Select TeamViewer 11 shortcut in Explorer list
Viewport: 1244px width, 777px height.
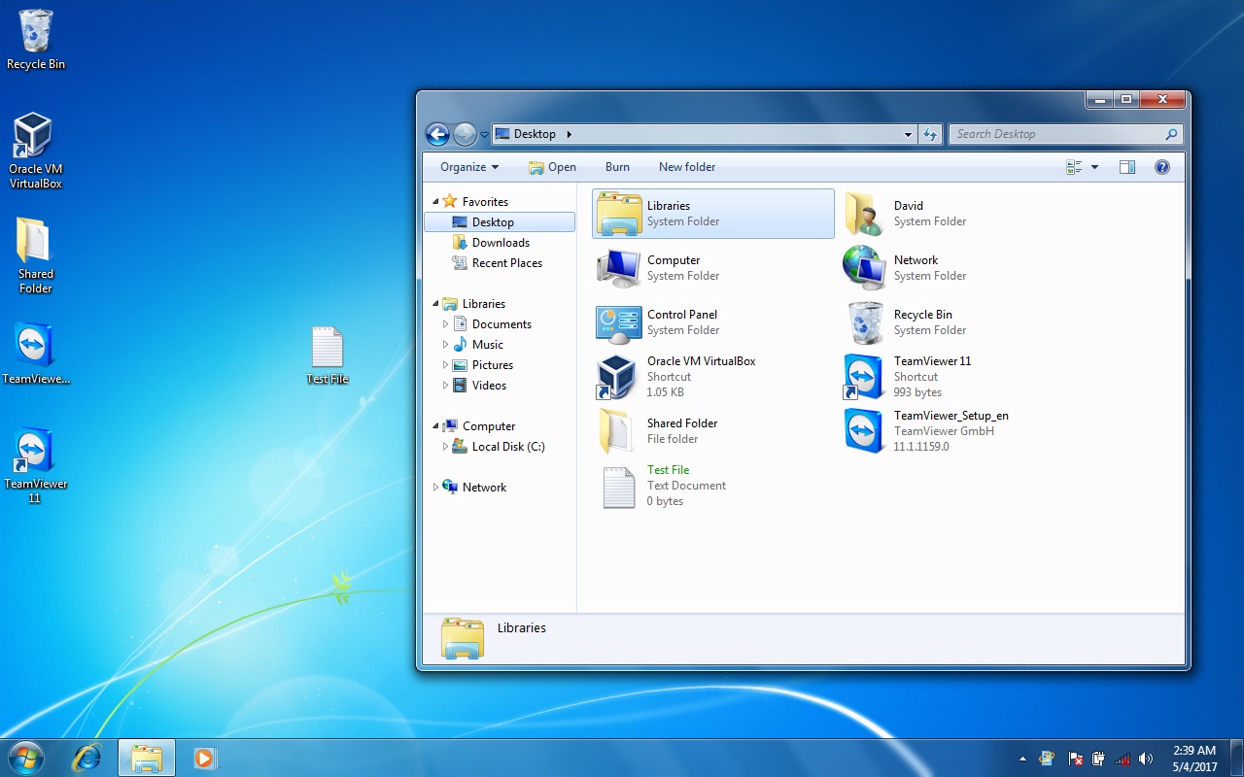coord(864,377)
